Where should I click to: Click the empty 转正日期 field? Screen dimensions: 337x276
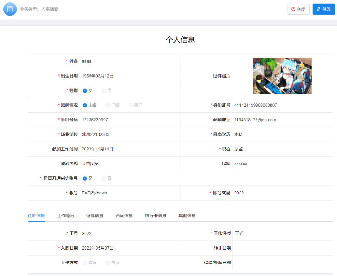coord(283,248)
